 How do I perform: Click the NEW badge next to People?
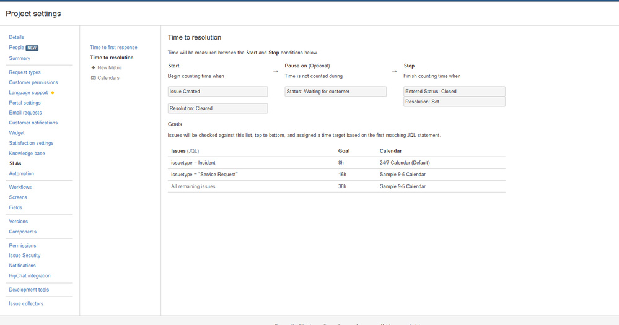coord(32,48)
